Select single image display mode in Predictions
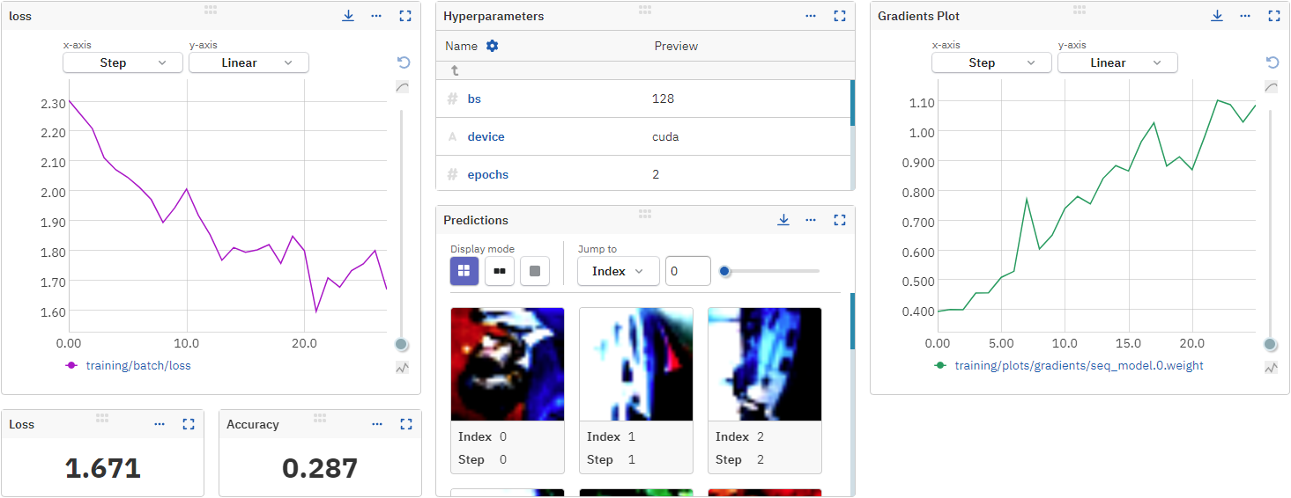 535,271
